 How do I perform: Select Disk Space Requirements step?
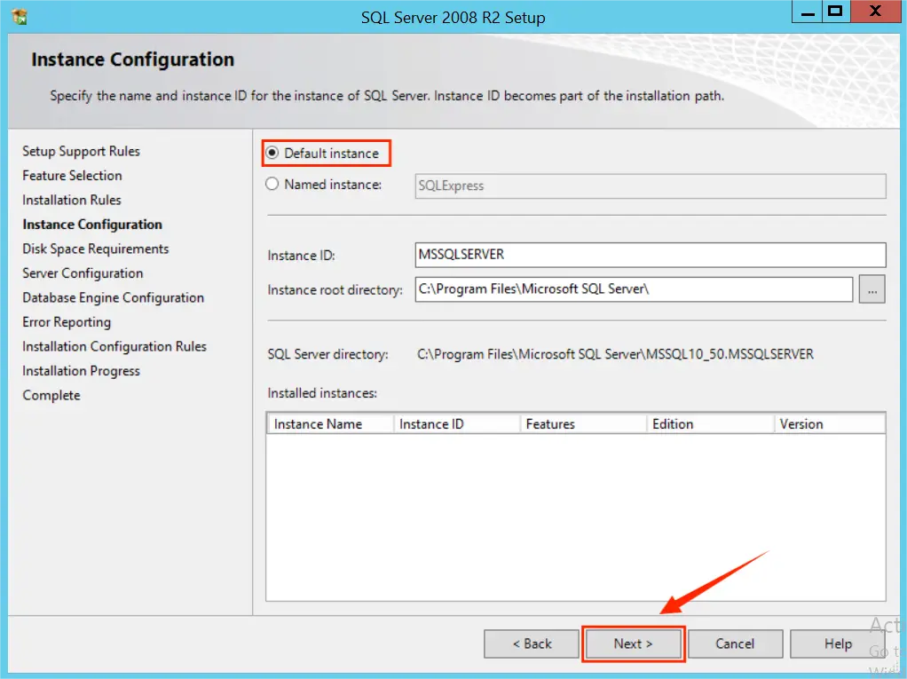(95, 249)
